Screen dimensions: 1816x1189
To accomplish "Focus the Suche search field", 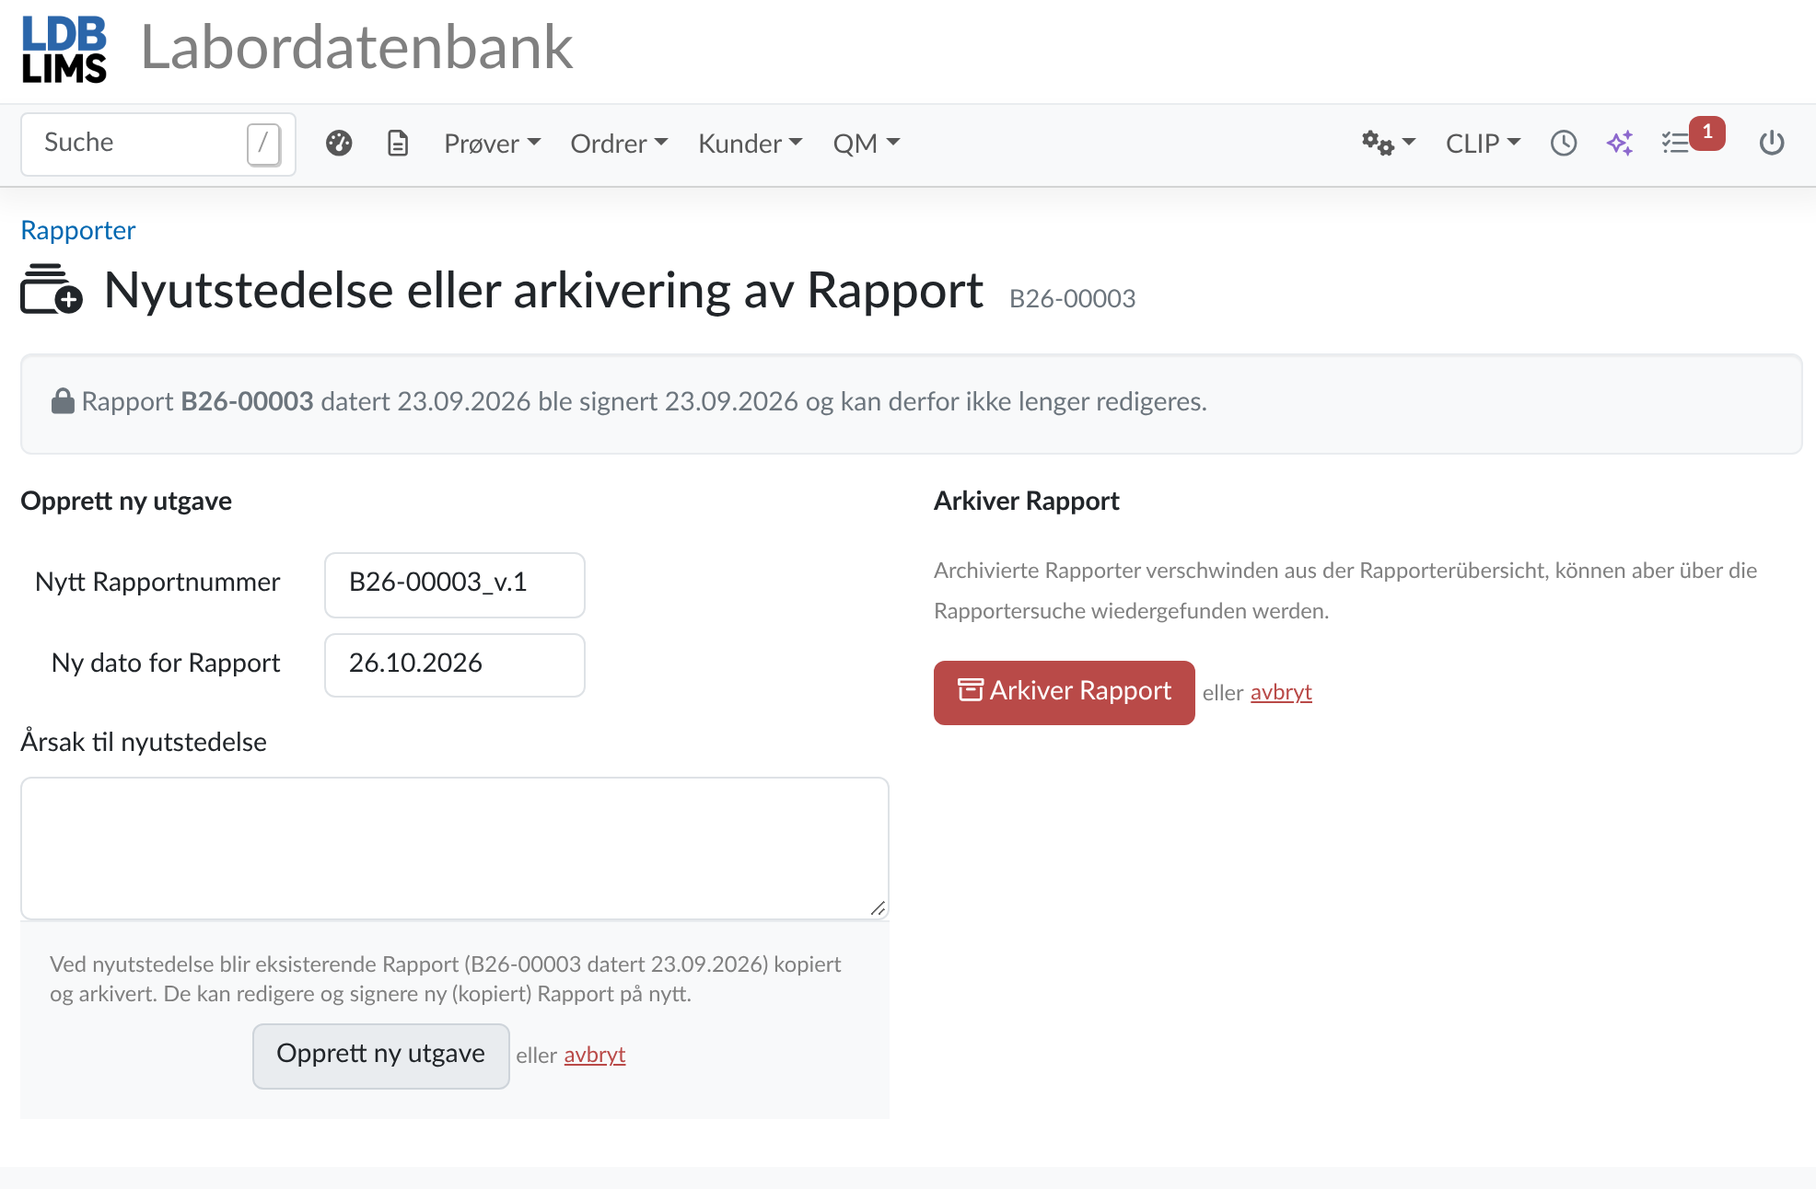I will [x=158, y=144].
